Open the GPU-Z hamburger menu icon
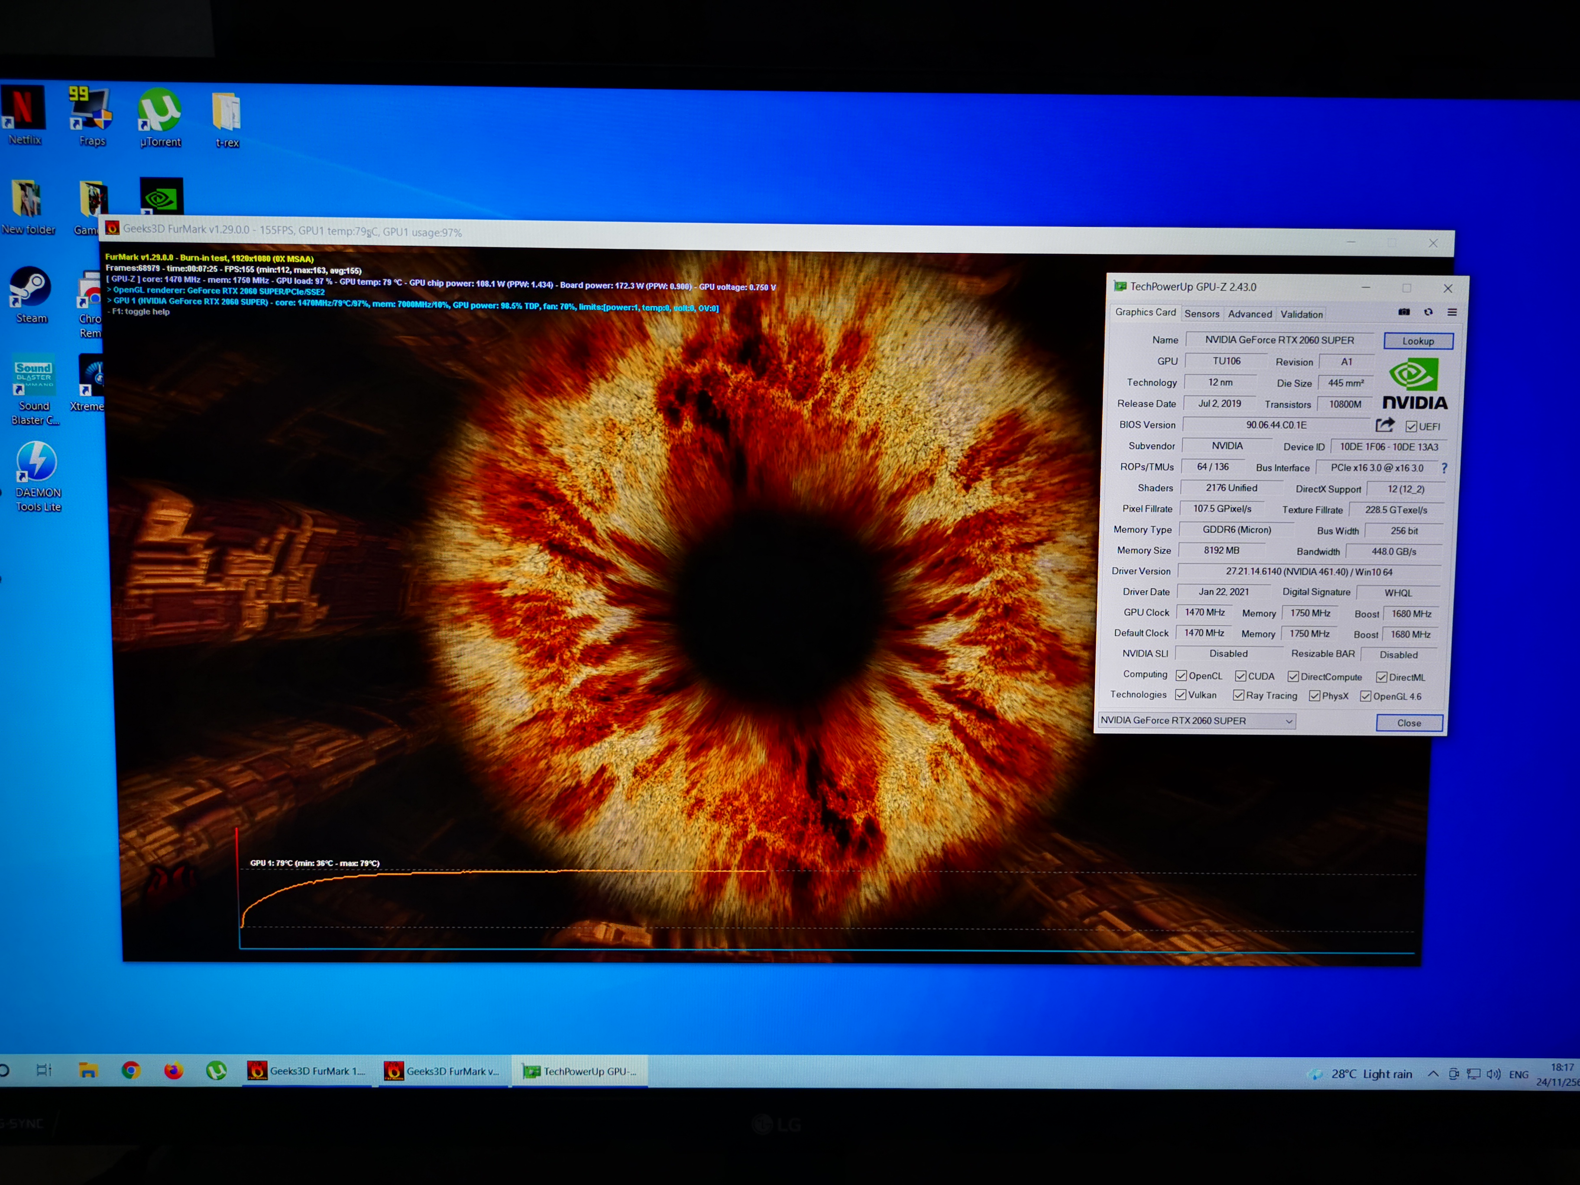The width and height of the screenshot is (1580, 1185). [x=1451, y=312]
